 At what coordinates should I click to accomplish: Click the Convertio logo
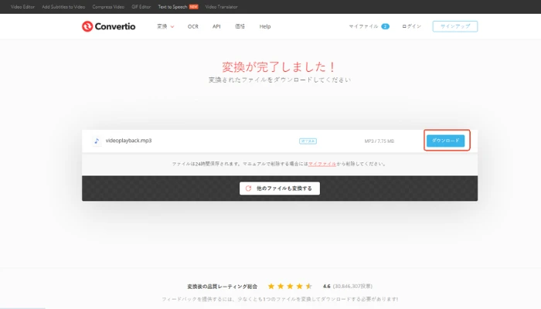(108, 26)
